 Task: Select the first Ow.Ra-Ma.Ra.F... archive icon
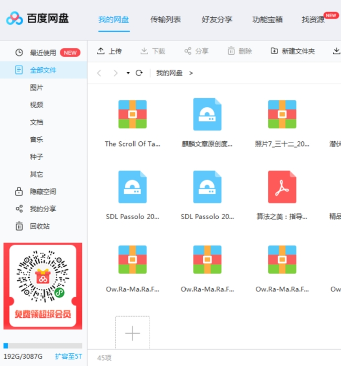133,259
